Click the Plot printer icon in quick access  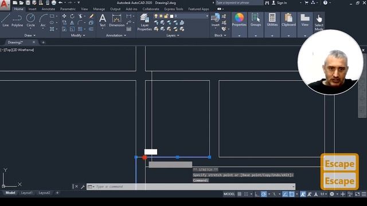(x=53, y=3)
